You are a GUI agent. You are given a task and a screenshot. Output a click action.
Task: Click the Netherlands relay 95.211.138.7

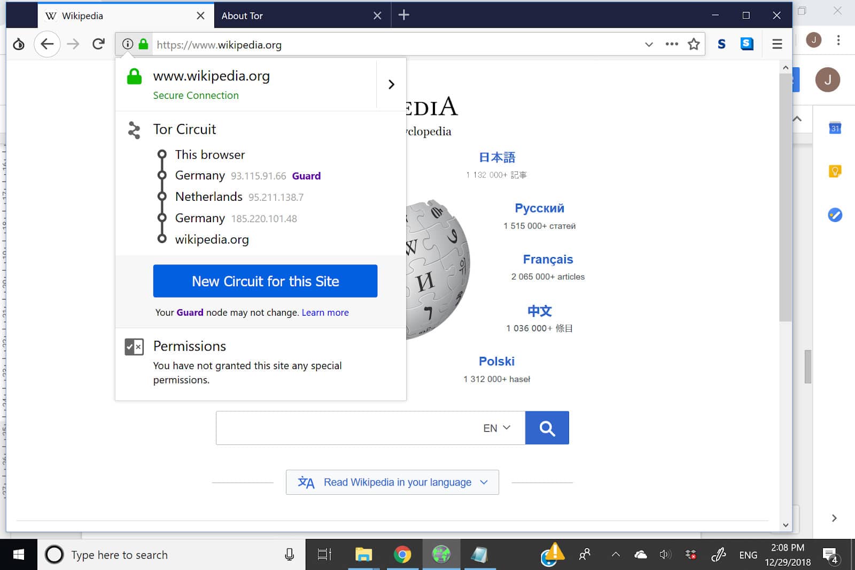[x=276, y=197]
